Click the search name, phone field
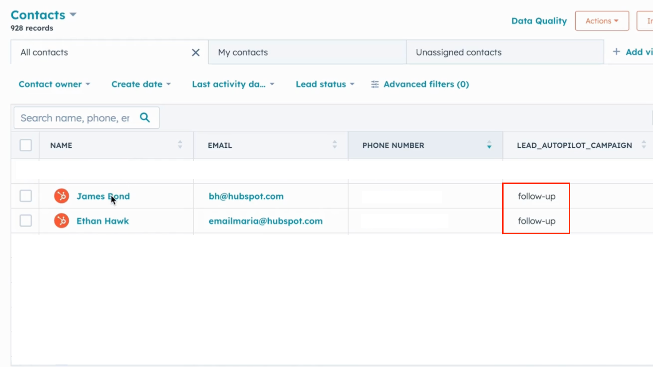The width and height of the screenshot is (653, 367). [75, 118]
